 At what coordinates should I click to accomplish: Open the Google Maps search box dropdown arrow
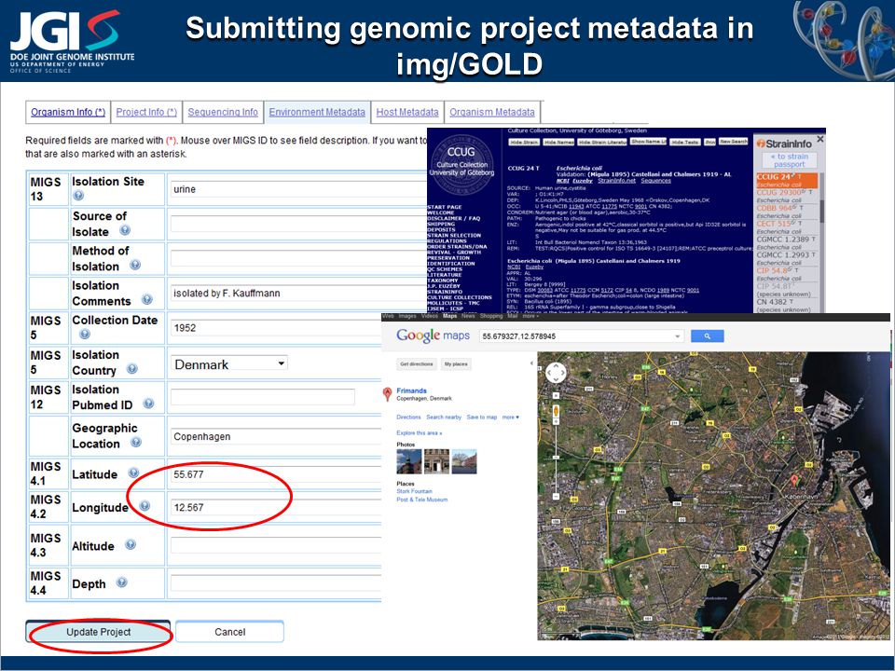click(x=678, y=336)
